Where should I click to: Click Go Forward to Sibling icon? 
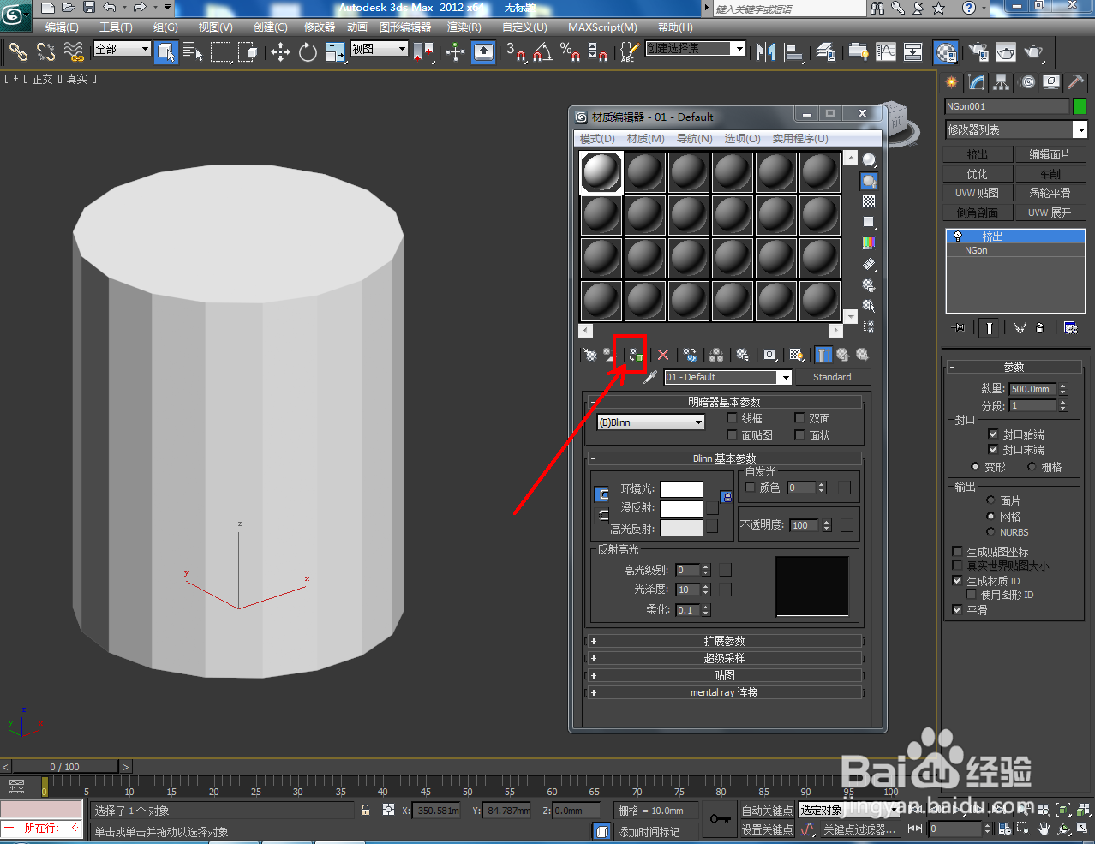[x=862, y=355]
